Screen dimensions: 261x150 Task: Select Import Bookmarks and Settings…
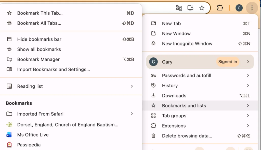71,69
